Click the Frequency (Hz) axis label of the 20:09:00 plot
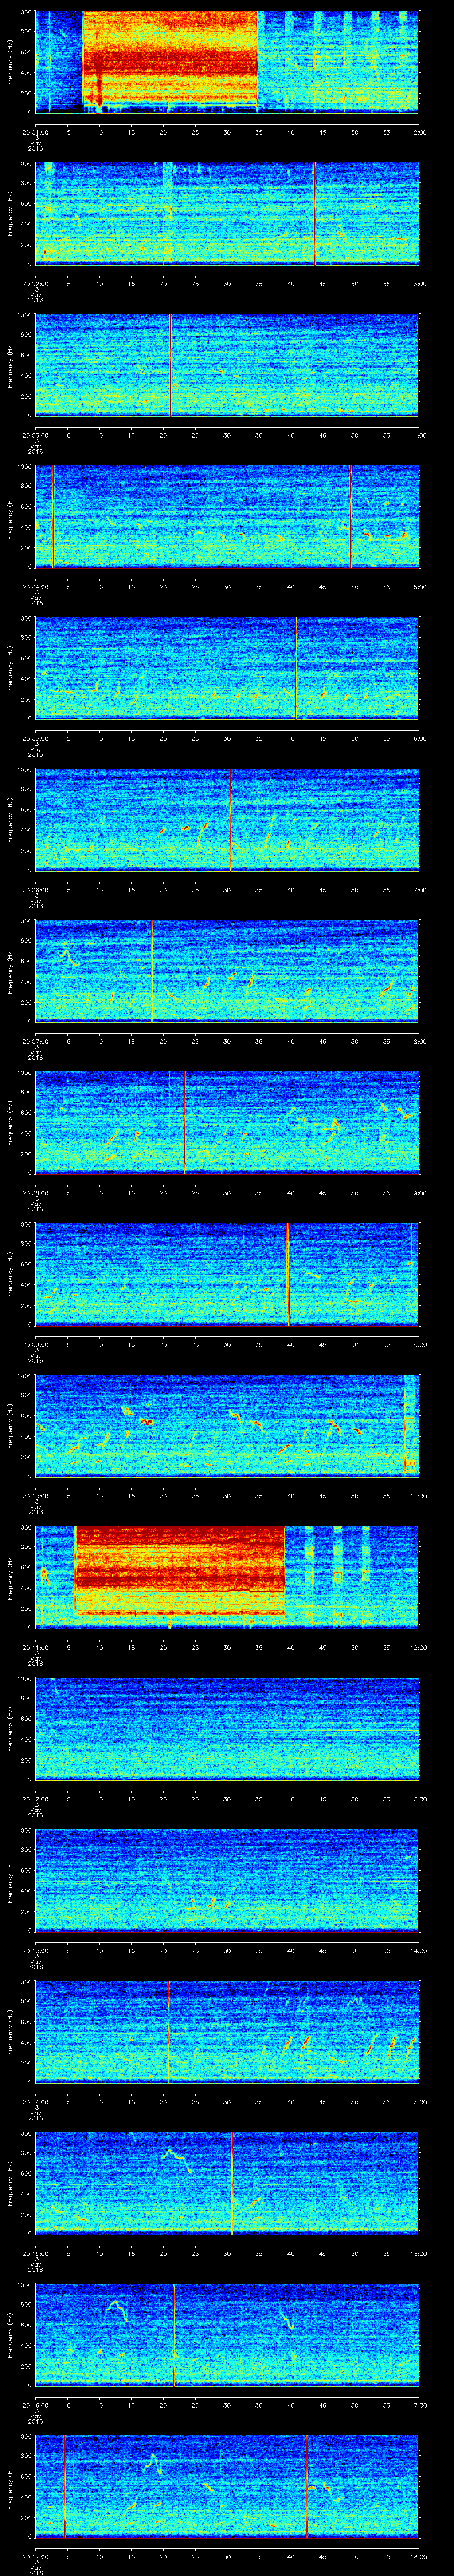Image resolution: width=454 pixels, height=2576 pixels. (x=10, y=1273)
